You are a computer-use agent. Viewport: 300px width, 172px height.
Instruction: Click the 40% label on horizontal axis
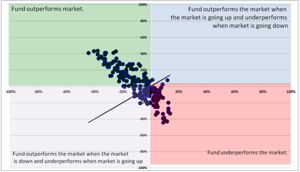[x=207, y=92]
